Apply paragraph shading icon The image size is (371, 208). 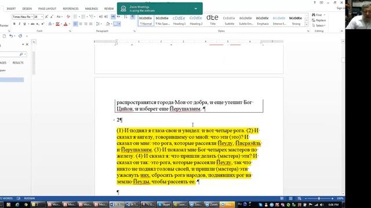pyautogui.click(x=108, y=24)
